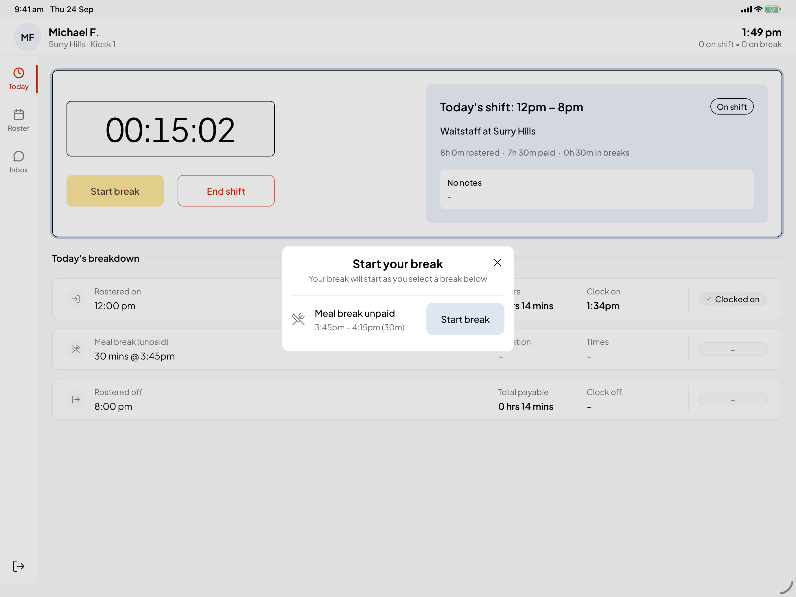Open the Today clock icon tab
This screenshot has width=796, height=597.
(x=19, y=73)
